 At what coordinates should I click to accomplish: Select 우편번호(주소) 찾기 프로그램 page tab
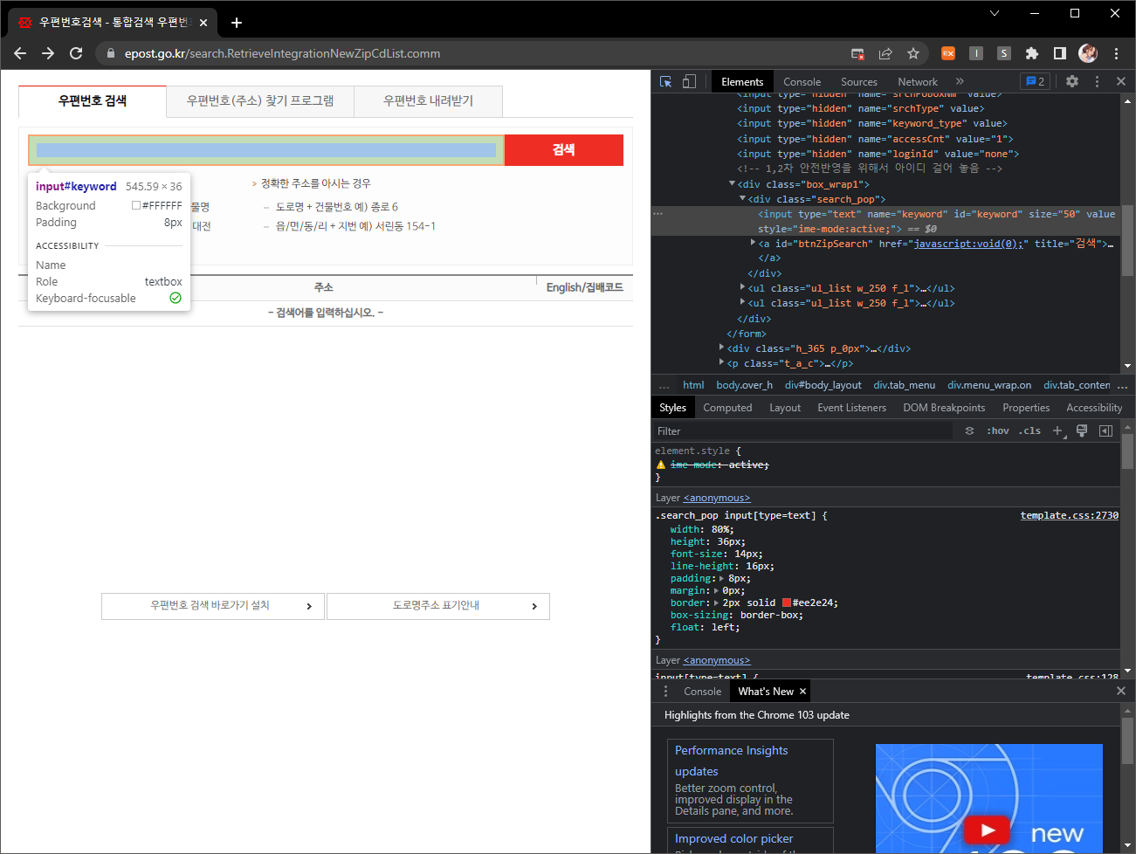tap(260, 101)
